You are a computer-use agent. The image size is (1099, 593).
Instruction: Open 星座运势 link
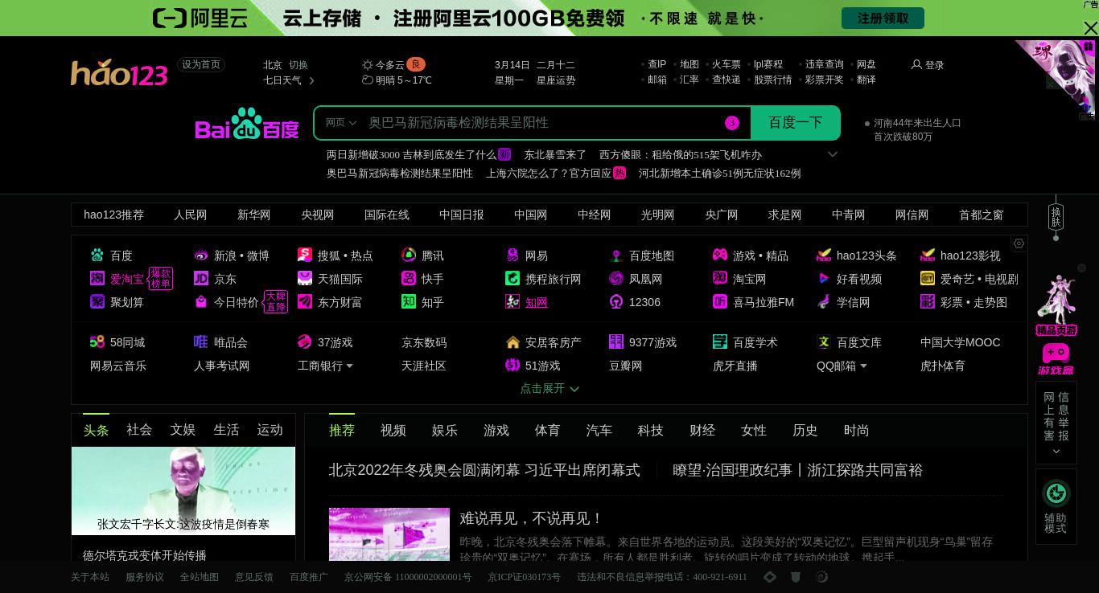click(556, 80)
